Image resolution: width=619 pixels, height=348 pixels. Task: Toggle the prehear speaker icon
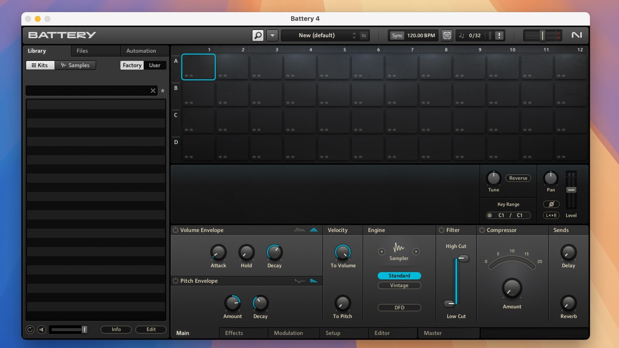coord(41,330)
